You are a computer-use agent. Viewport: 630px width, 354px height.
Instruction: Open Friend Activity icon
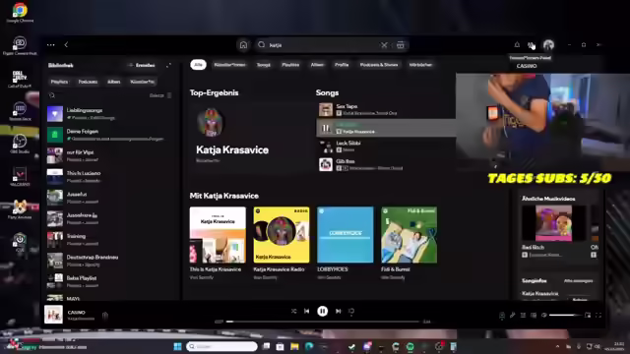(x=532, y=45)
